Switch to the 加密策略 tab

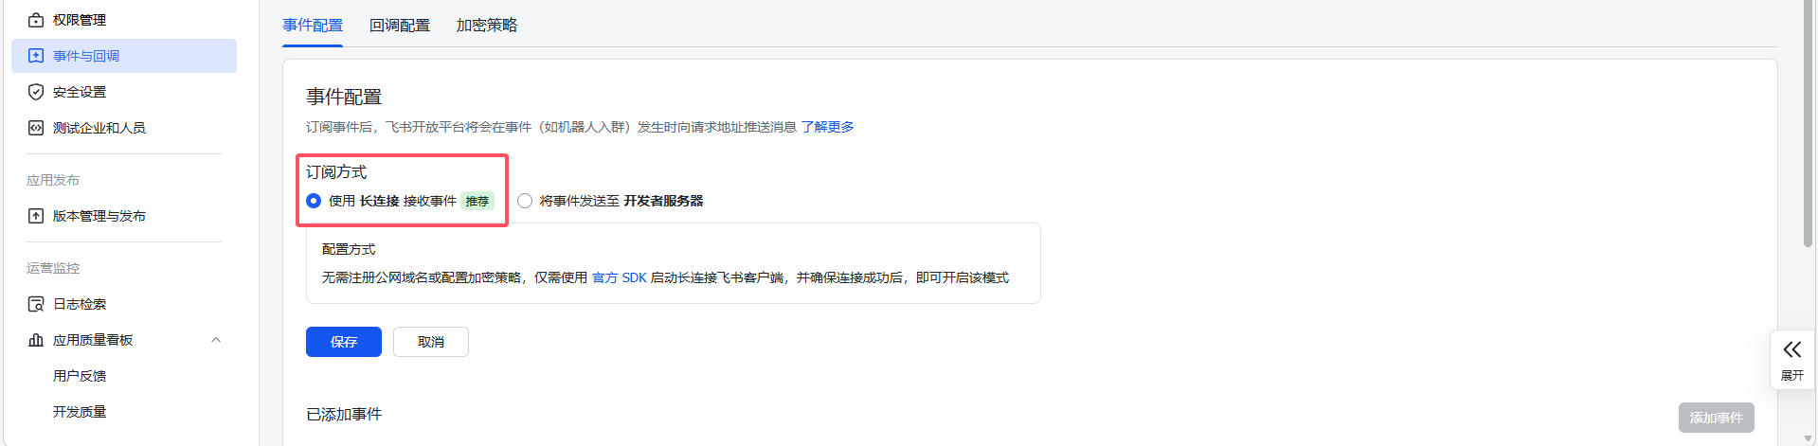click(x=486, y=26)
